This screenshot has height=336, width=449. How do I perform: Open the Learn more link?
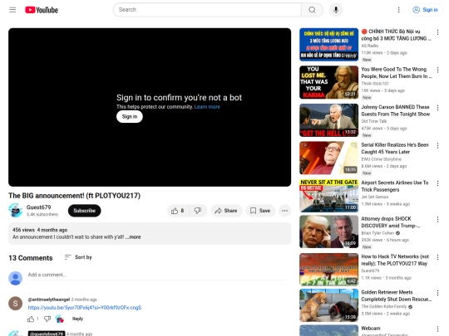[207, 107]
